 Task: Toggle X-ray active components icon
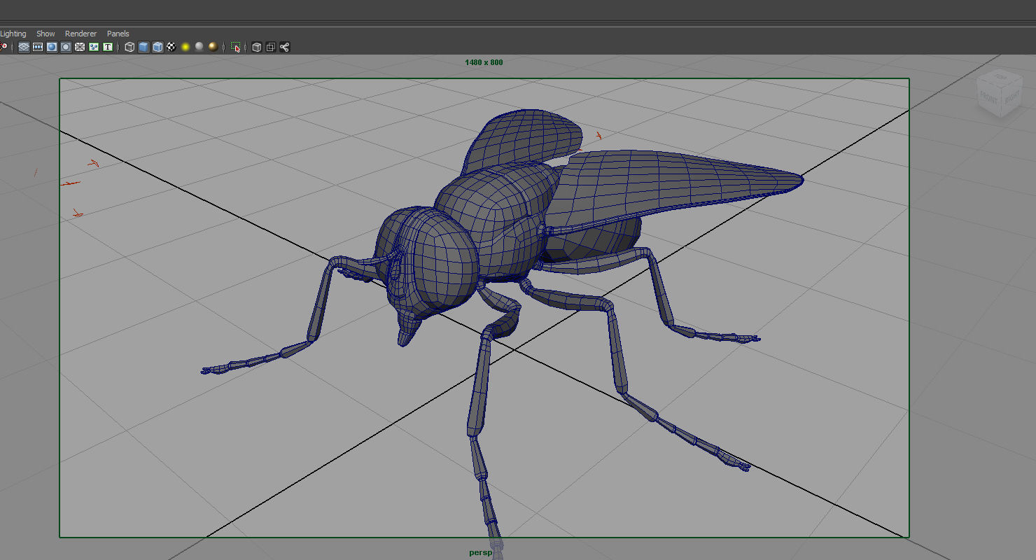coord(271,47)
